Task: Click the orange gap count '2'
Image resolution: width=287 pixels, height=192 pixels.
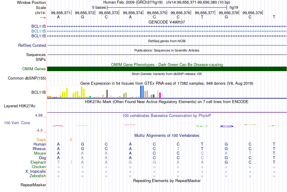Action: click(71, 140)
